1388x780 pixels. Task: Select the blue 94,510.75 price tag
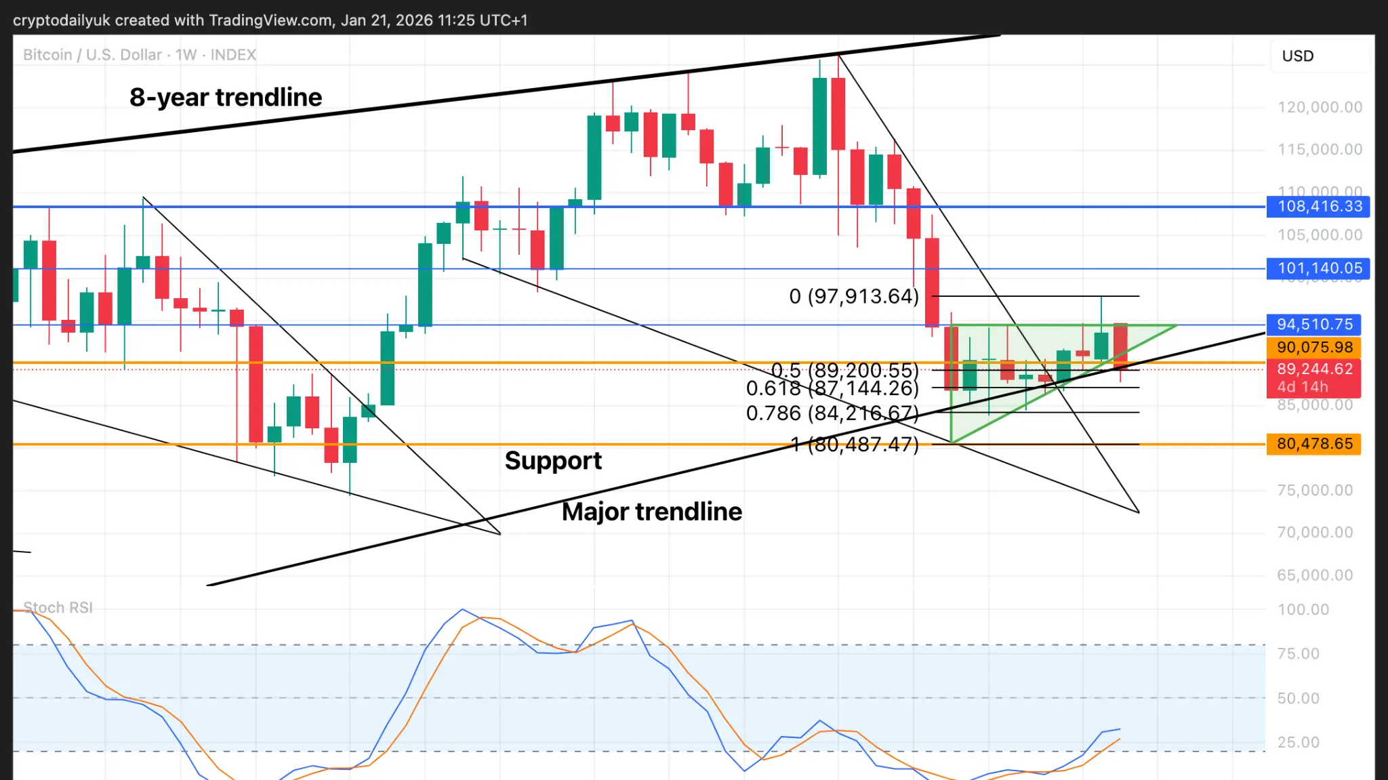[x=1314, y=325]
